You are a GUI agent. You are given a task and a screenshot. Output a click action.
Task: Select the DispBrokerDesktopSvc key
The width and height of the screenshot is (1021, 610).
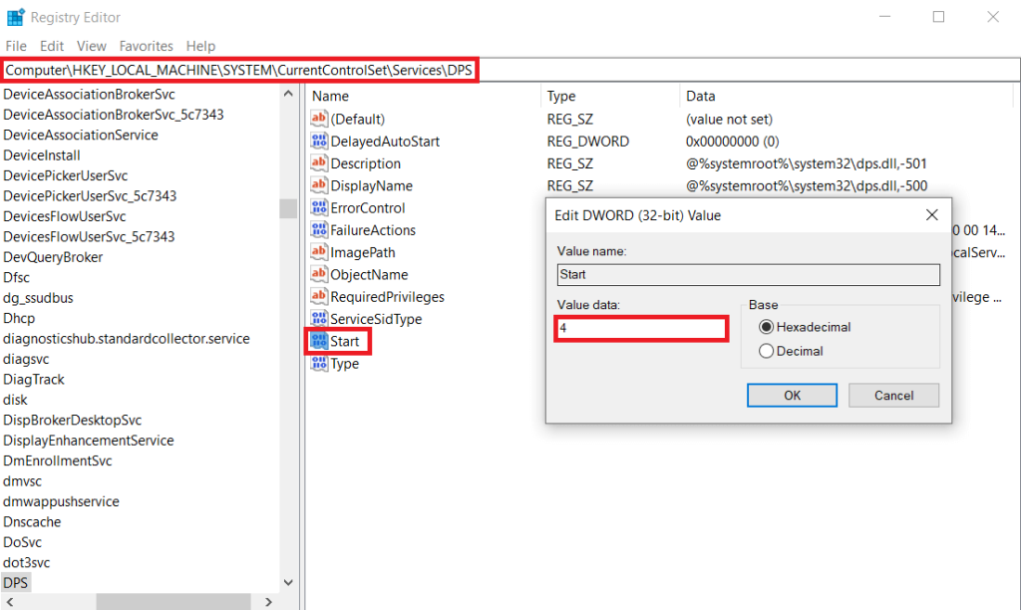(72, 420)
